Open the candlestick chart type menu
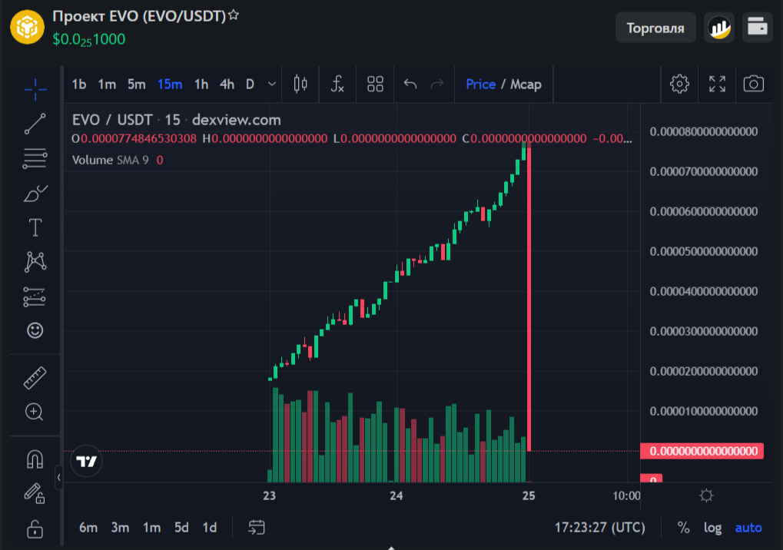This screenshot has height=550, width=783. click(300, 84)
